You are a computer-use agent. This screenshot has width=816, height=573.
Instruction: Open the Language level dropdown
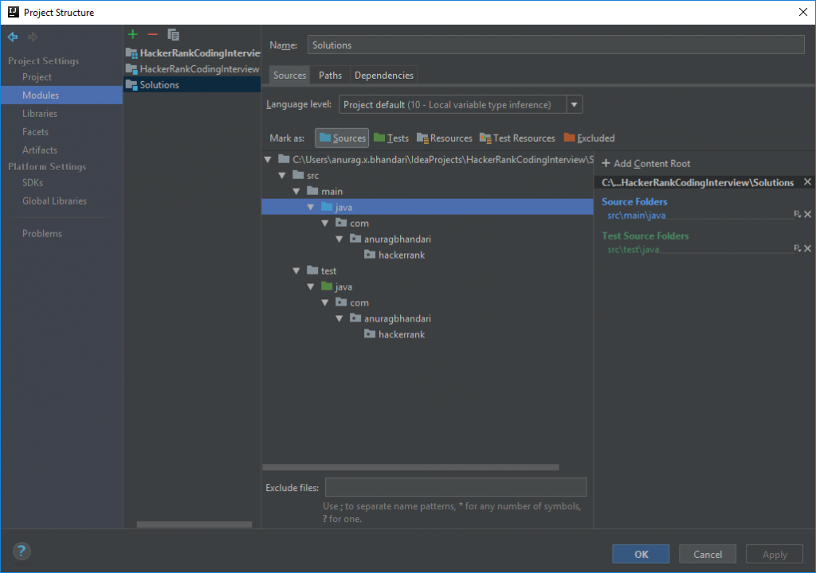click(574, 104)
